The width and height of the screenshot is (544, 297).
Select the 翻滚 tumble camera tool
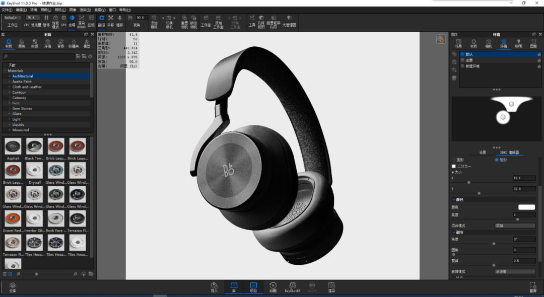pyautogui.click(x=102, y=21)
